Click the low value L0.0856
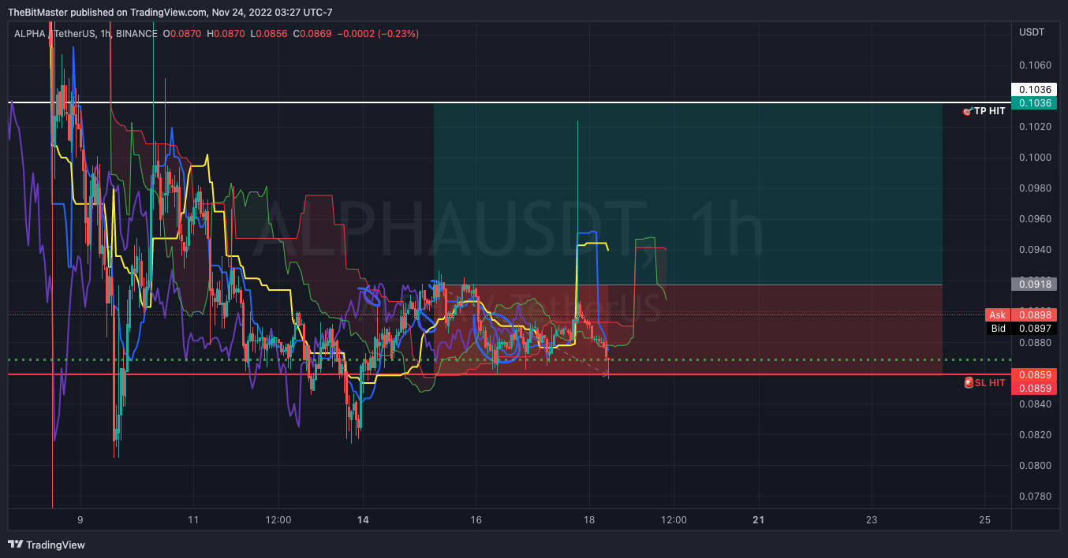This screenshot has width=1068, height=558. click(x=269, y=34)
